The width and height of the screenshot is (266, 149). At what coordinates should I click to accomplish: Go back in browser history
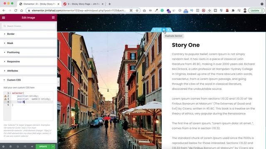tap(4, 10)
